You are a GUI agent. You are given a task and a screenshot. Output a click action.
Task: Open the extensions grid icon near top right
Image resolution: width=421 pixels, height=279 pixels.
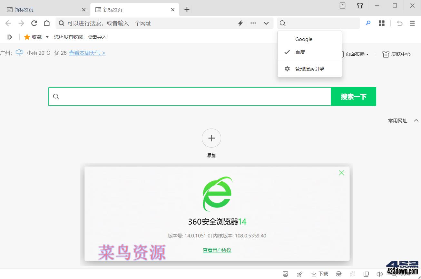click(x=382, y=23)
